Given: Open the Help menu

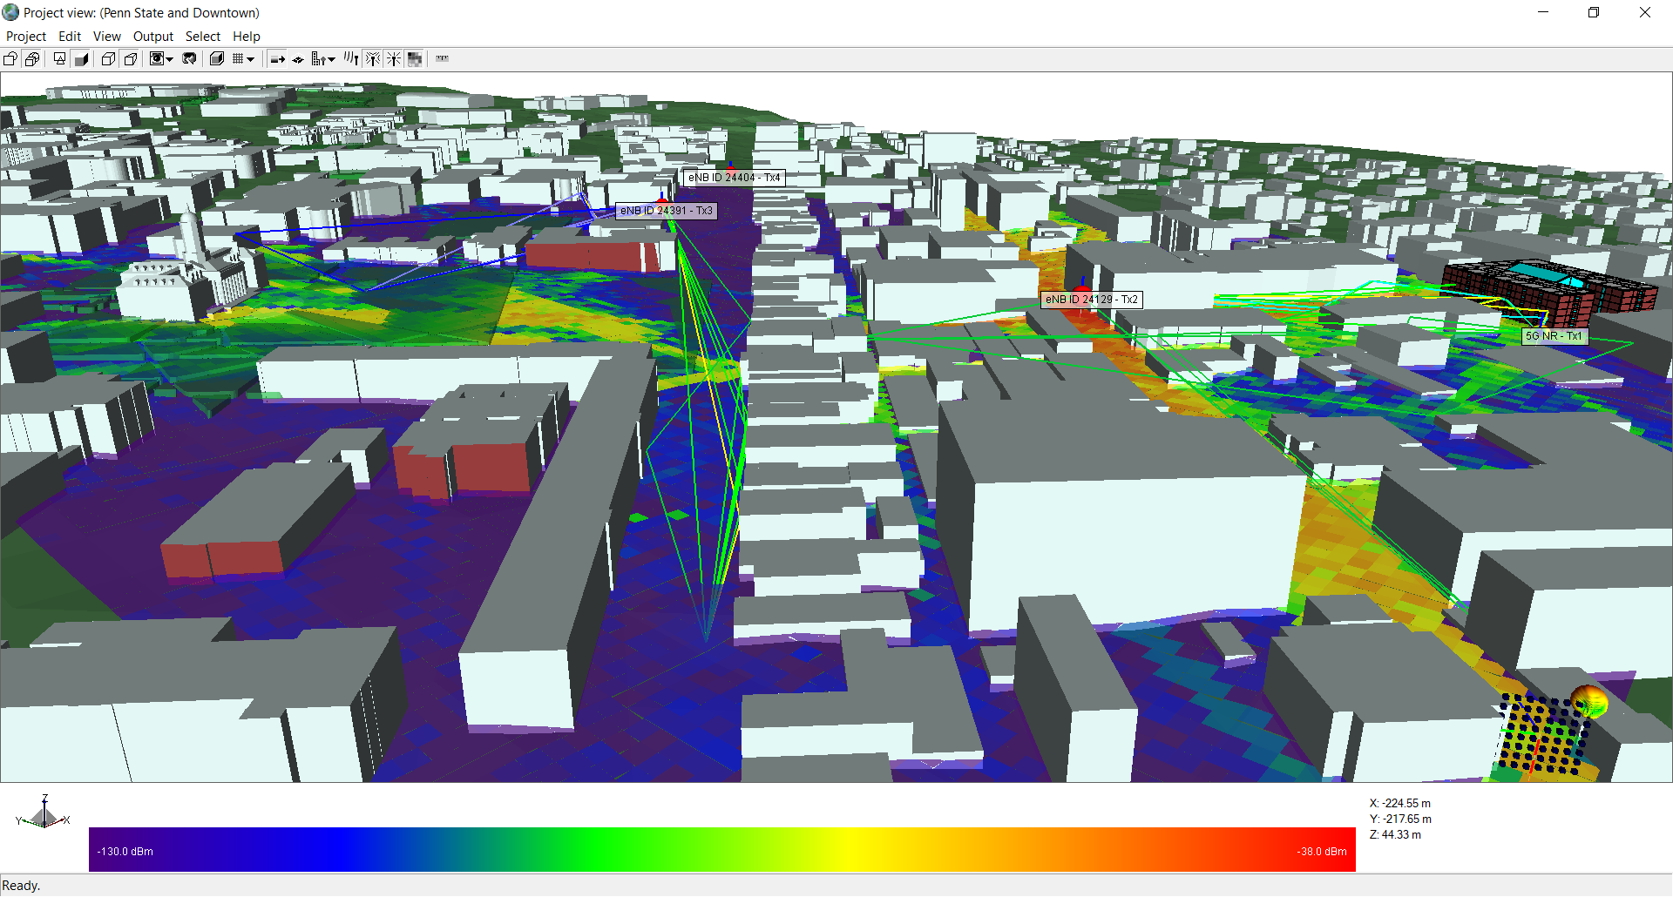Looking at the screenshot, I should pyautogui.click(x=247, y=37).
